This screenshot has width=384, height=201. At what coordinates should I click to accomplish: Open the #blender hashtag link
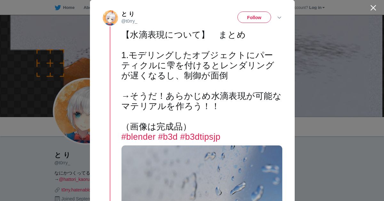[138, 137]
